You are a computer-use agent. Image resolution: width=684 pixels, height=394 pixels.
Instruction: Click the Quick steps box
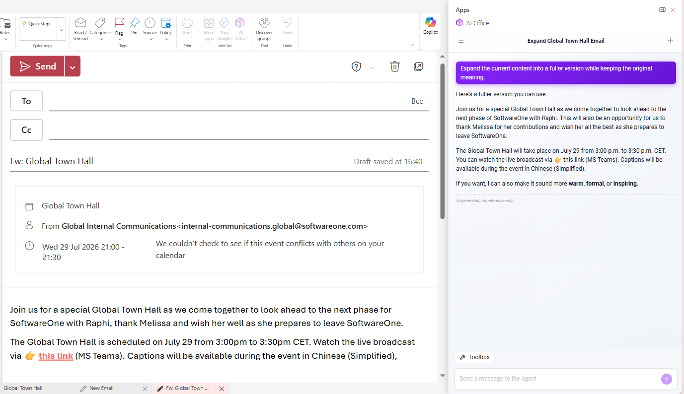pos(38,29)
